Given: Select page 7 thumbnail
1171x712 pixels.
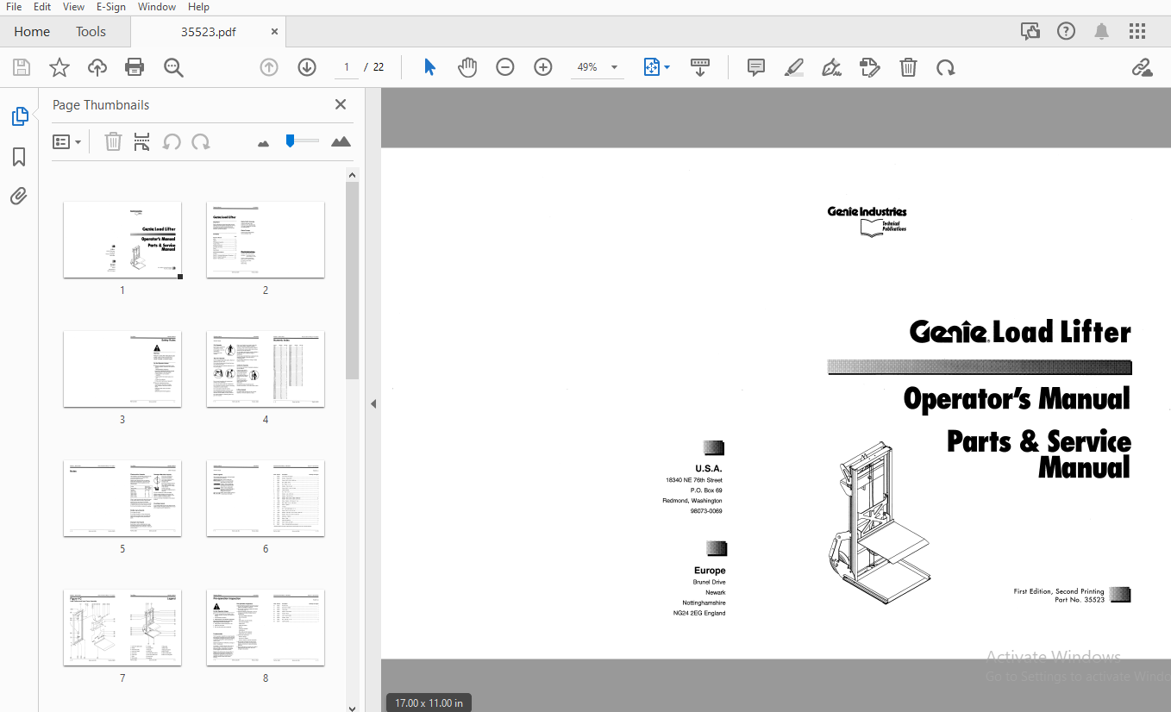Looking at the screenshot, I should point(122,628).
